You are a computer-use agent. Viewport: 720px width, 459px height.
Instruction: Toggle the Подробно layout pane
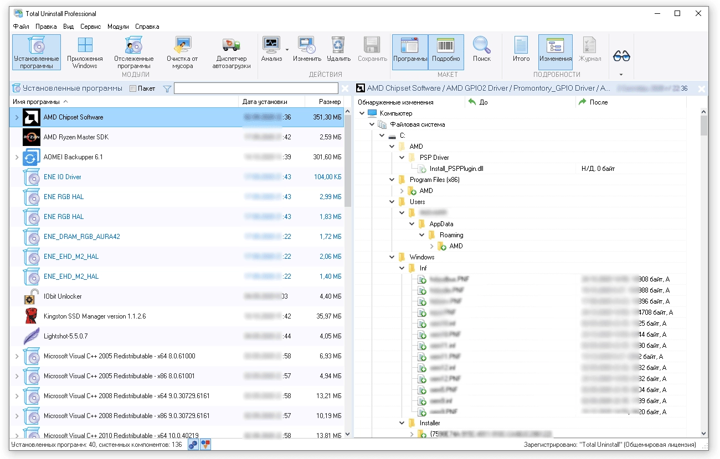coord(446,52)
